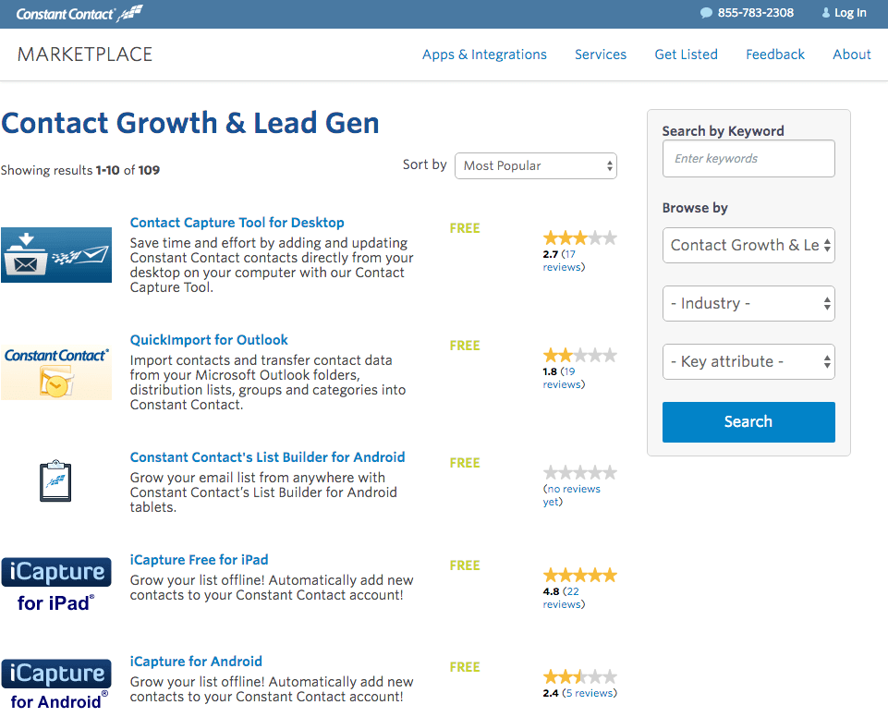The height and width of the screenshot is (717, 888).
Task: Click the Showing results 1-10 of 109 text
Action: tap(80, 170)
